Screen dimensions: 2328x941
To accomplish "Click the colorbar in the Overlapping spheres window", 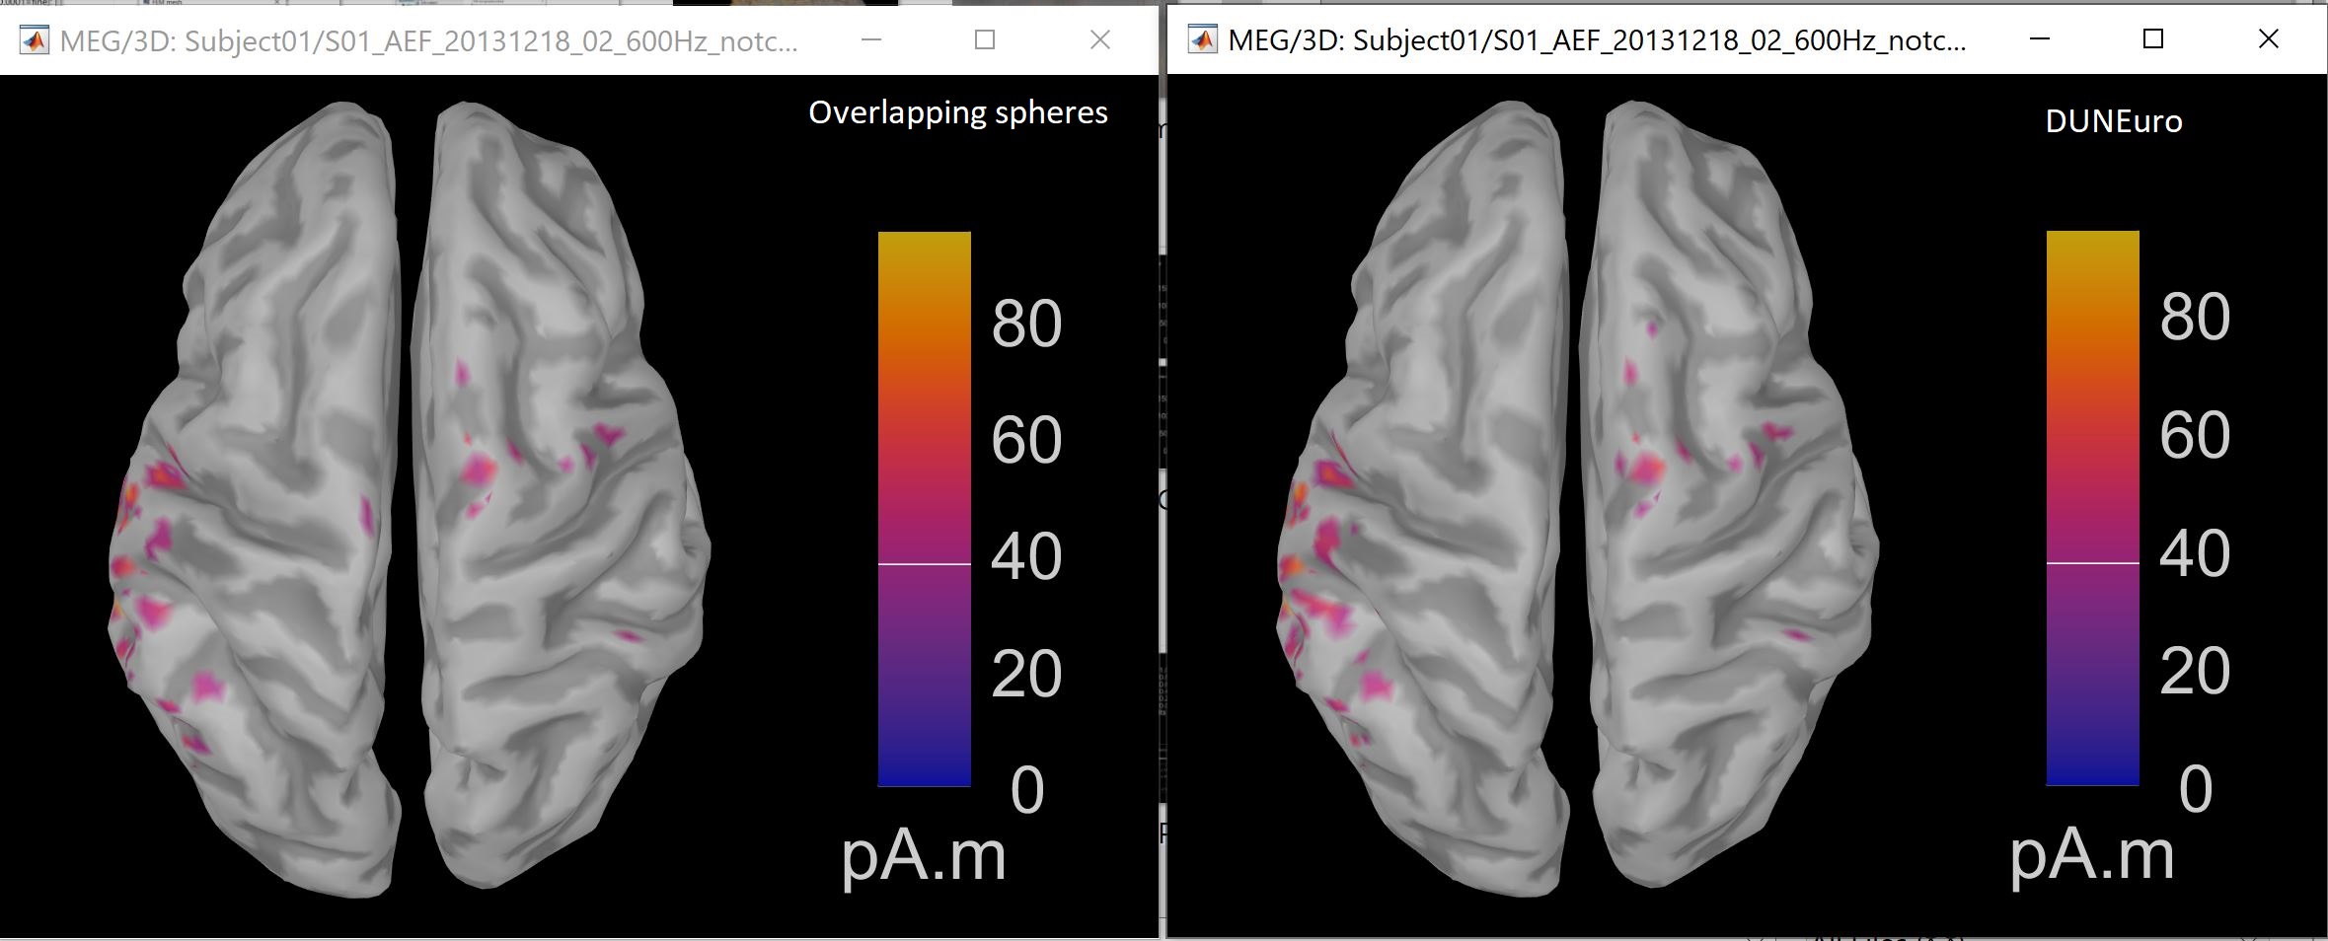I will point(924,444).
